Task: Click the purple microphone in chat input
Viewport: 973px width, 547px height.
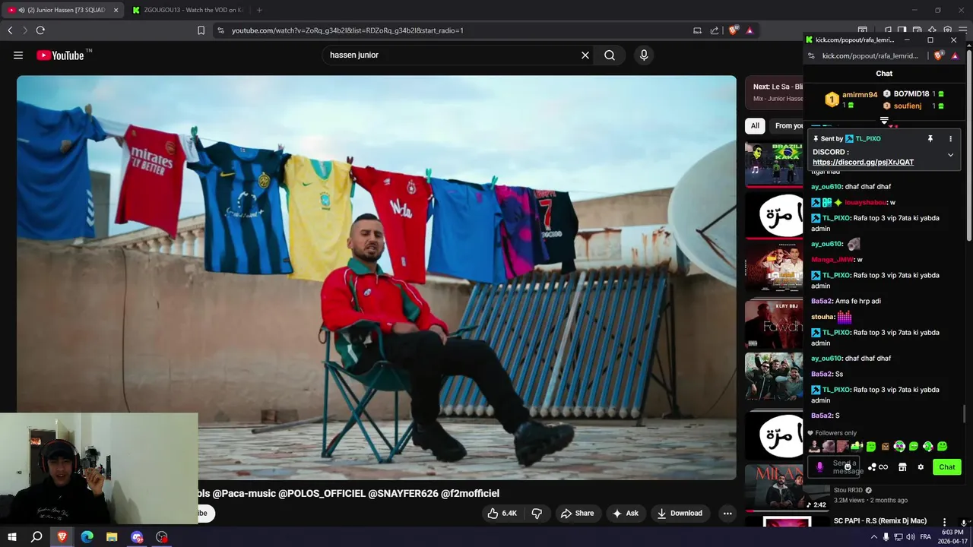Action: pyautogui.click(x=819, y=467)
